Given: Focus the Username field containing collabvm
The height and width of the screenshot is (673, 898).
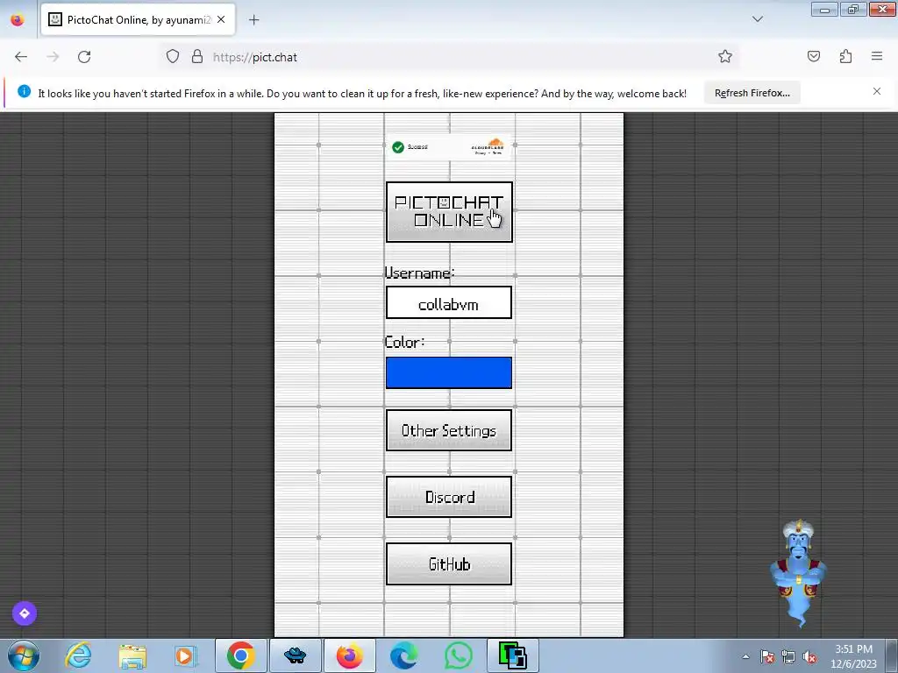Looking at the screenshot, I should tap(449, 302).
